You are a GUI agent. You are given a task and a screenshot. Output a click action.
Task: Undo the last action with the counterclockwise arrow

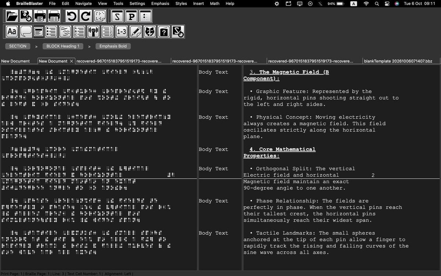[72, 16]
